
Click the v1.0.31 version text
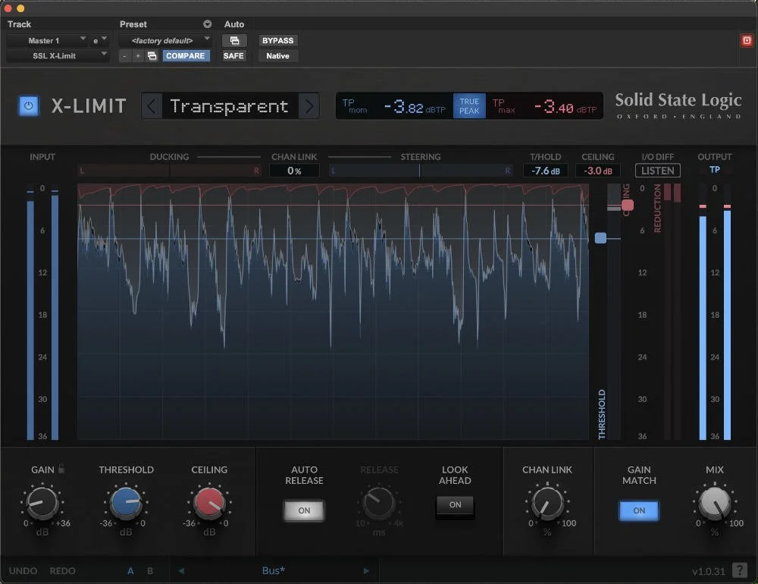pos(708,571)
